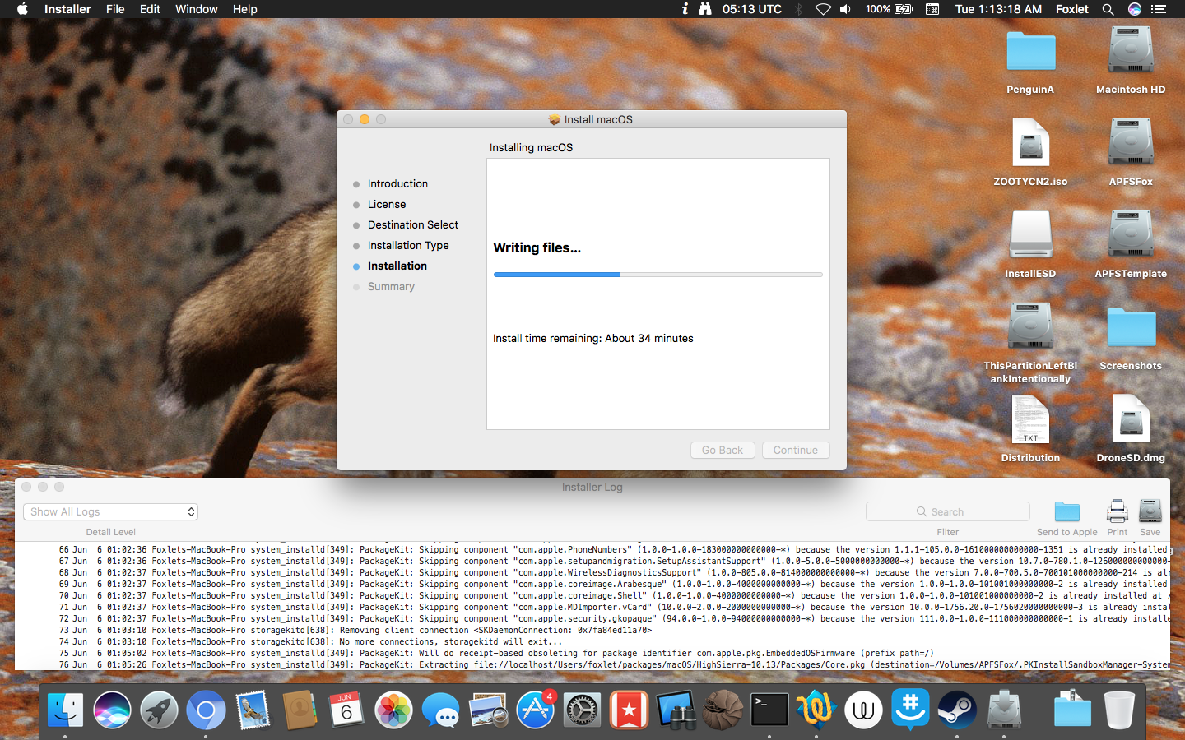
Task: Click the Continue button in Install macOS
Action: (x=796, y=450)
